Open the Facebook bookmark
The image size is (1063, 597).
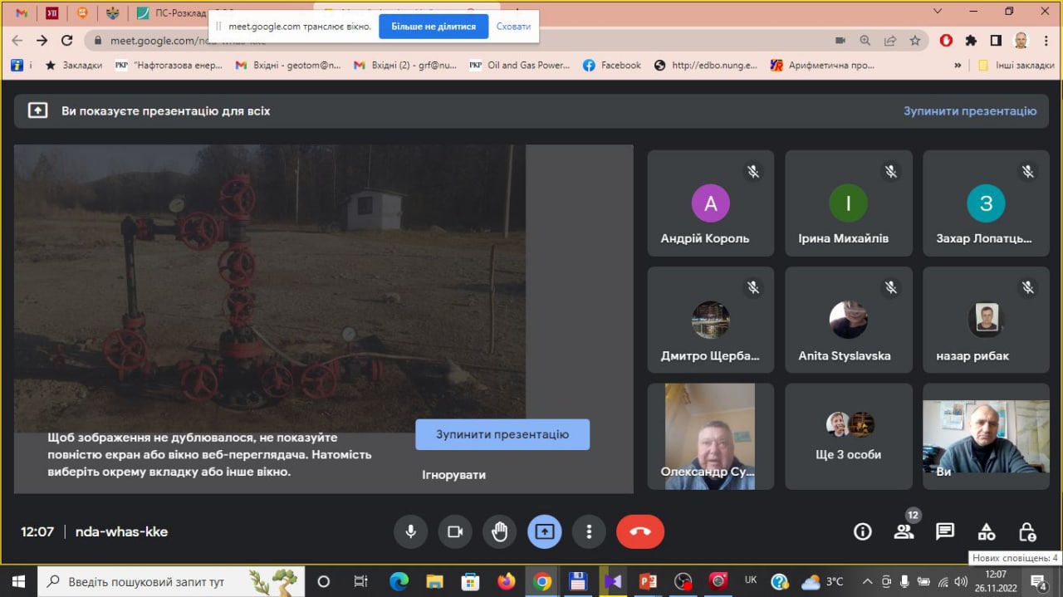click(x=612, y=65)
